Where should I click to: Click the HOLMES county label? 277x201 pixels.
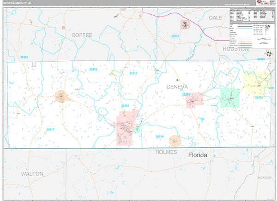pyautogui.click(x=166, y=152)
